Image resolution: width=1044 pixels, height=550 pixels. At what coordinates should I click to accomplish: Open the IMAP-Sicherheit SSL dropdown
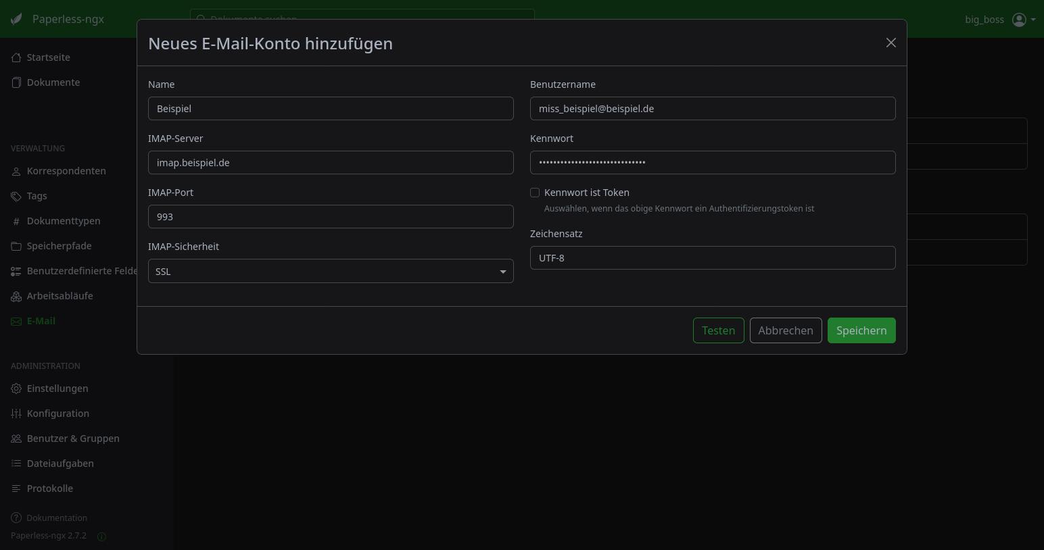coord(331,271)
